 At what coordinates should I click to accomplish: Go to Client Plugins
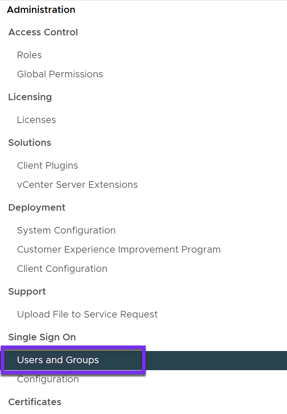pos(47,166)
